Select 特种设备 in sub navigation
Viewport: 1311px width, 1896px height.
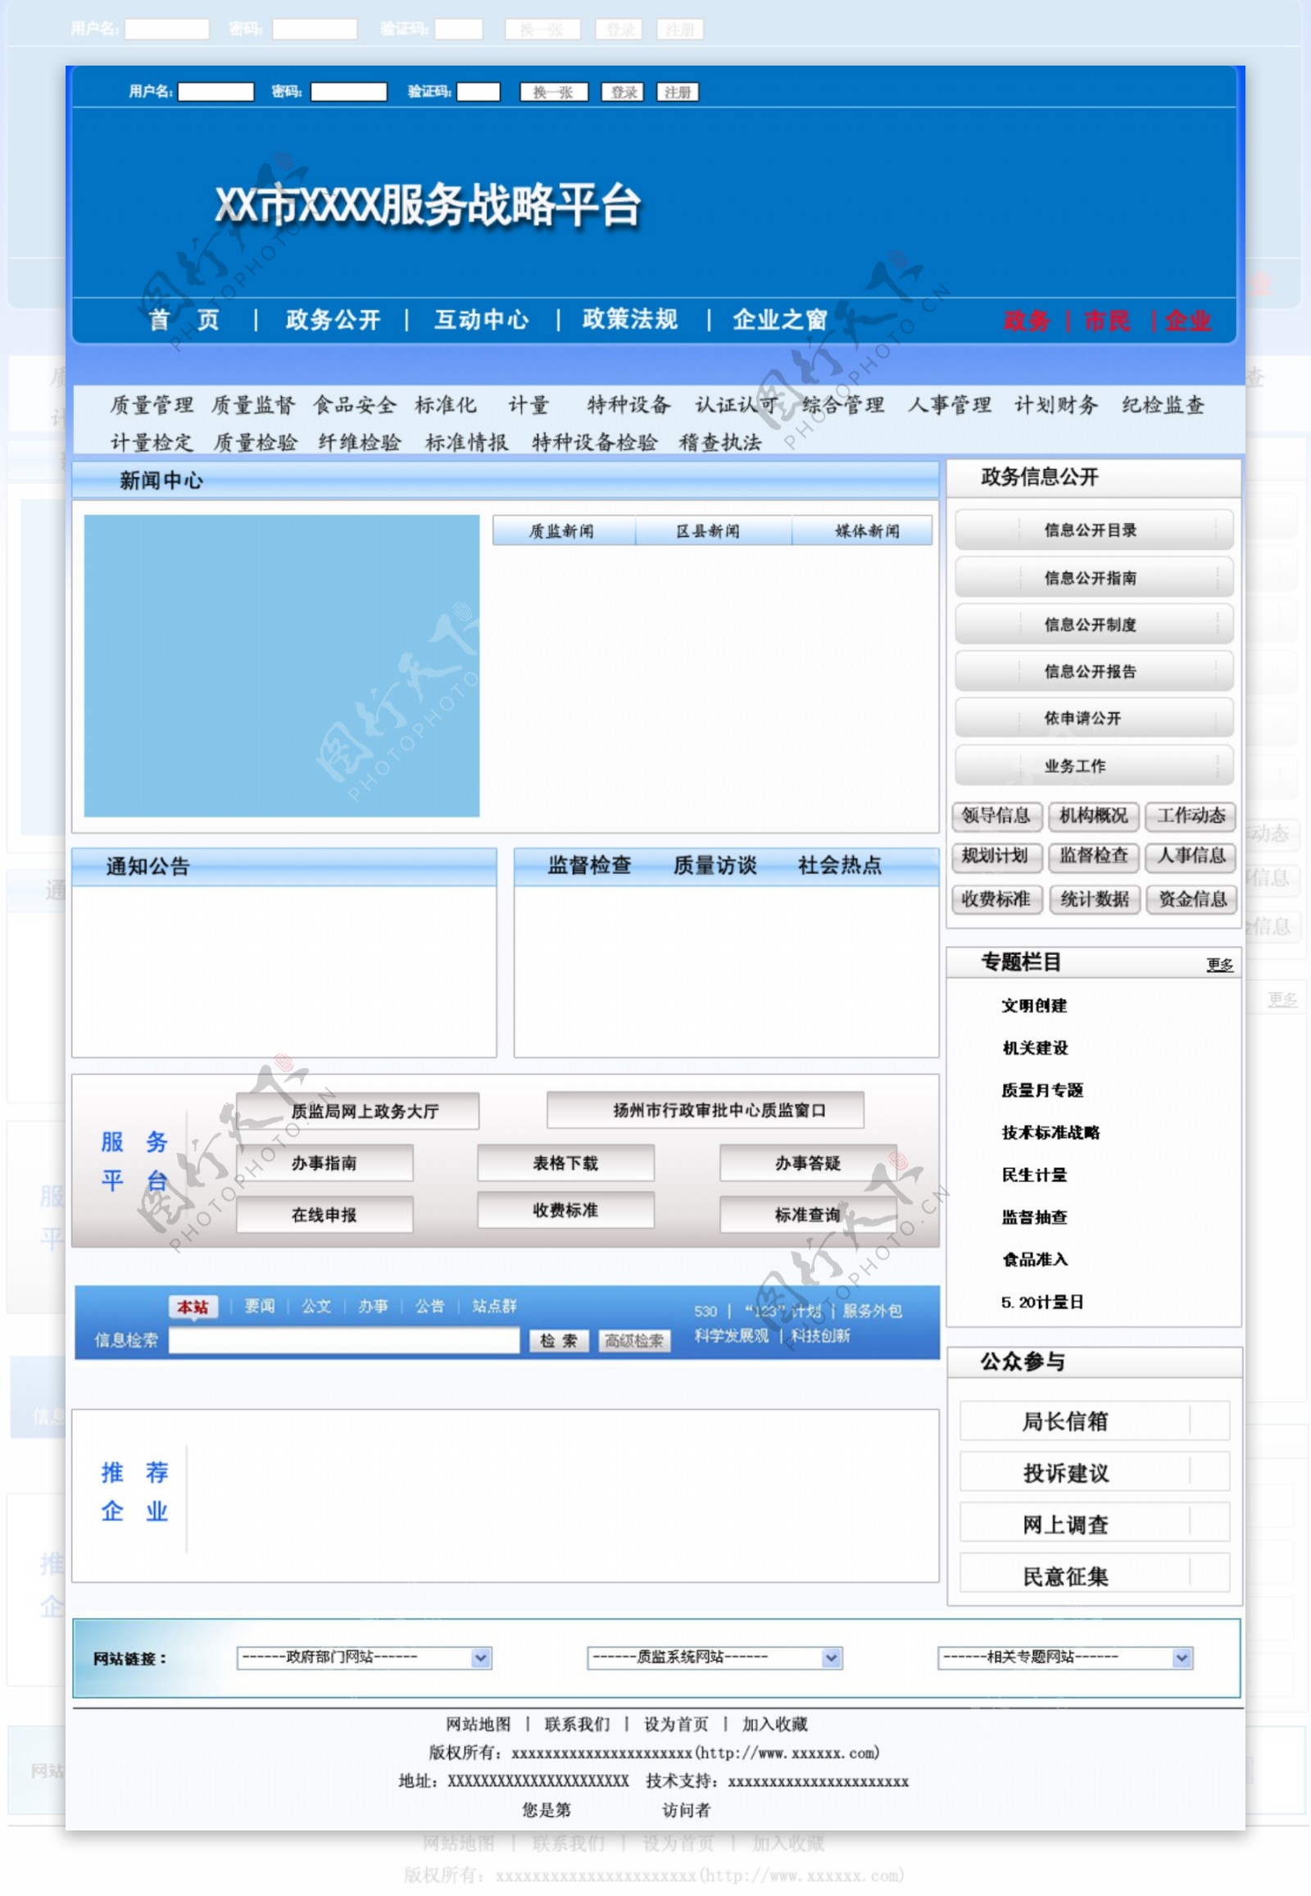coord(628,404)
